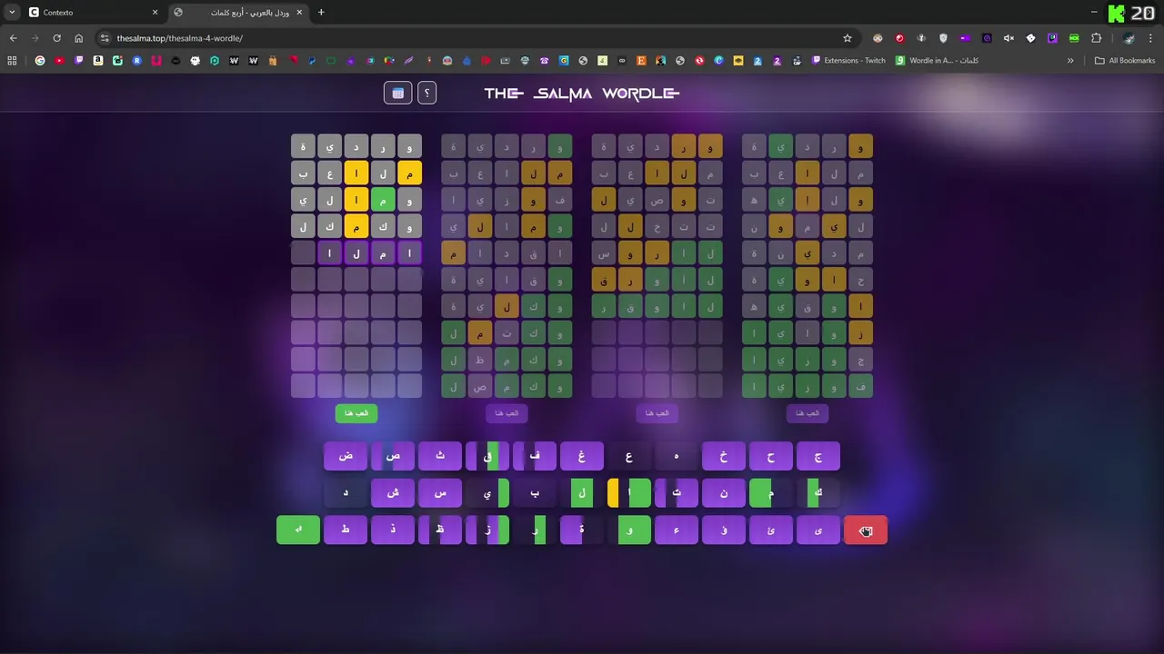Tap the ب key

(535, 493)
